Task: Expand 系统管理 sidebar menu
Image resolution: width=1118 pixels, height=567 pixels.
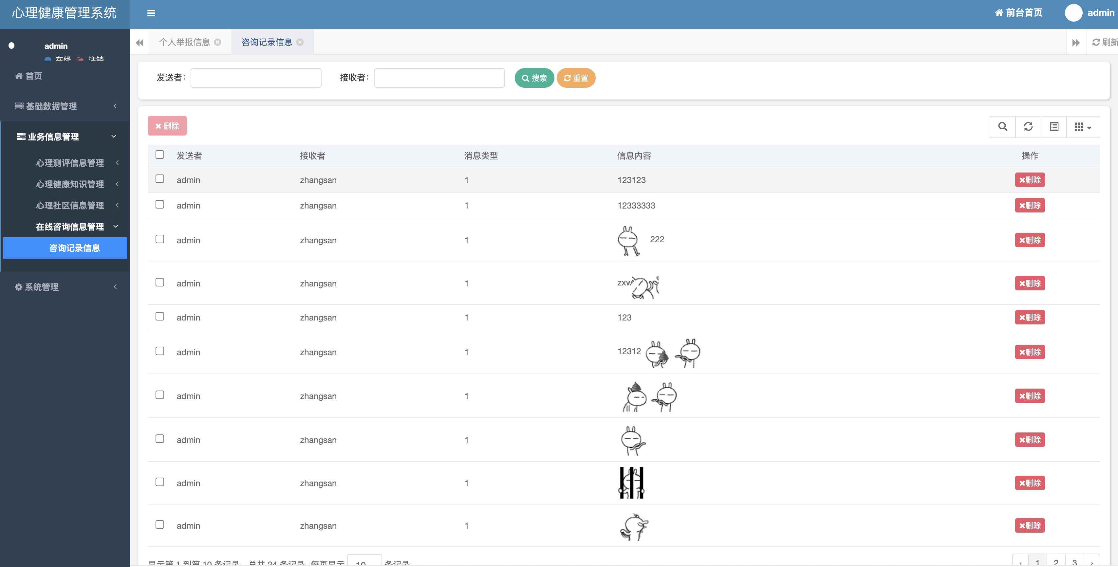Action: [x=65, y=287]
